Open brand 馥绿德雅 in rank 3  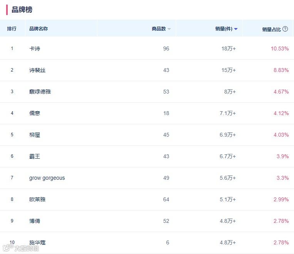click(x=40, y=92)
